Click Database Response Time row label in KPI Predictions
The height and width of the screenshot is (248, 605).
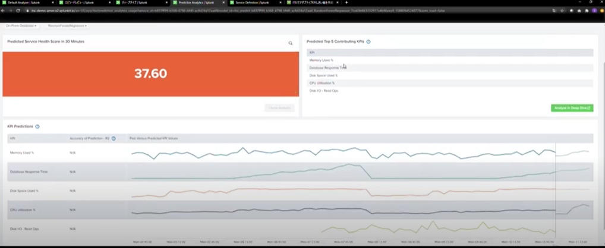pyautogui.click(x=29, y=171)
